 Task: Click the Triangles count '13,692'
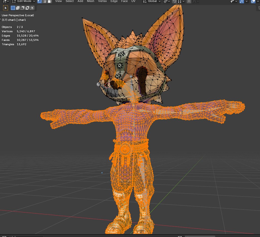coord(21,44)
